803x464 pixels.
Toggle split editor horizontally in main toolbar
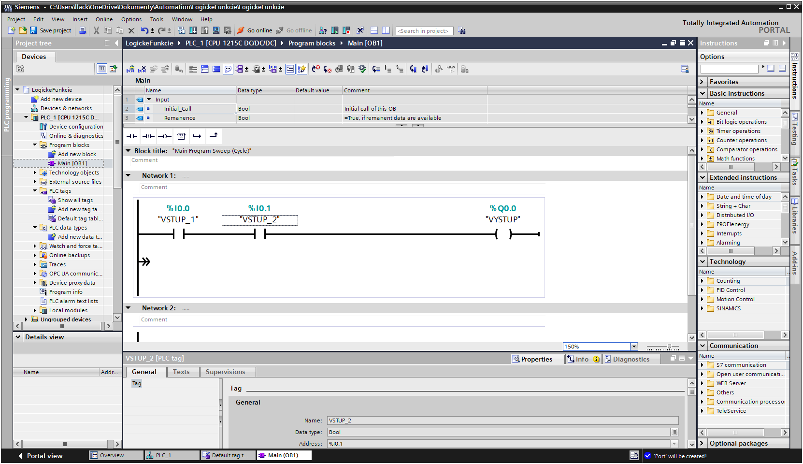374,30
